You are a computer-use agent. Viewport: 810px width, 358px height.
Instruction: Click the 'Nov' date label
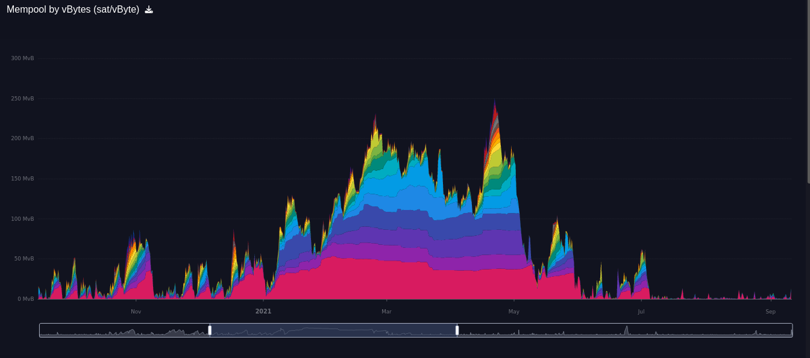(x=136, y=312)
